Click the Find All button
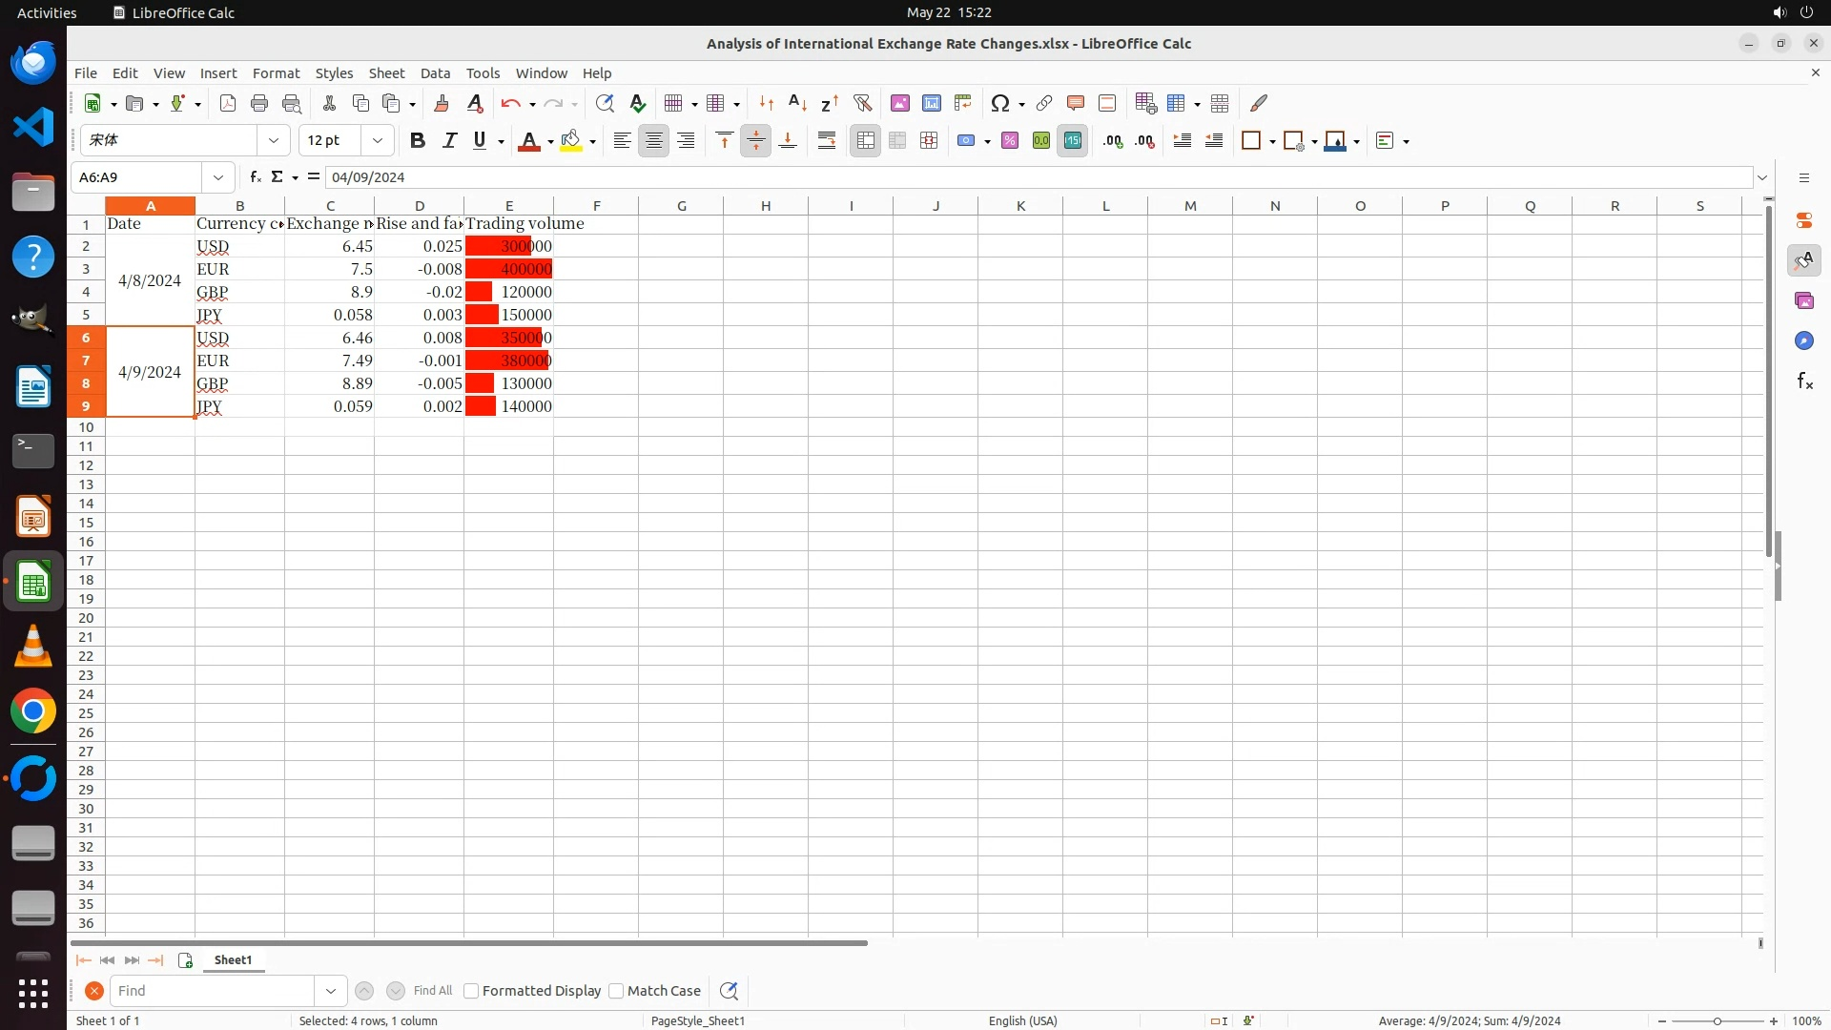1831x1030 pixels. pos(433,991)
